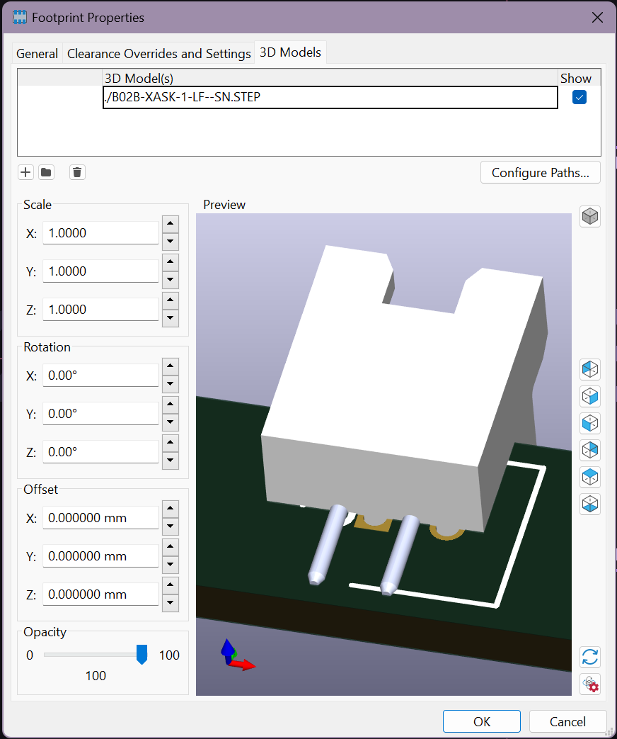Decrease Offset Y value
The image size is (617, 739).
[171, 565]
